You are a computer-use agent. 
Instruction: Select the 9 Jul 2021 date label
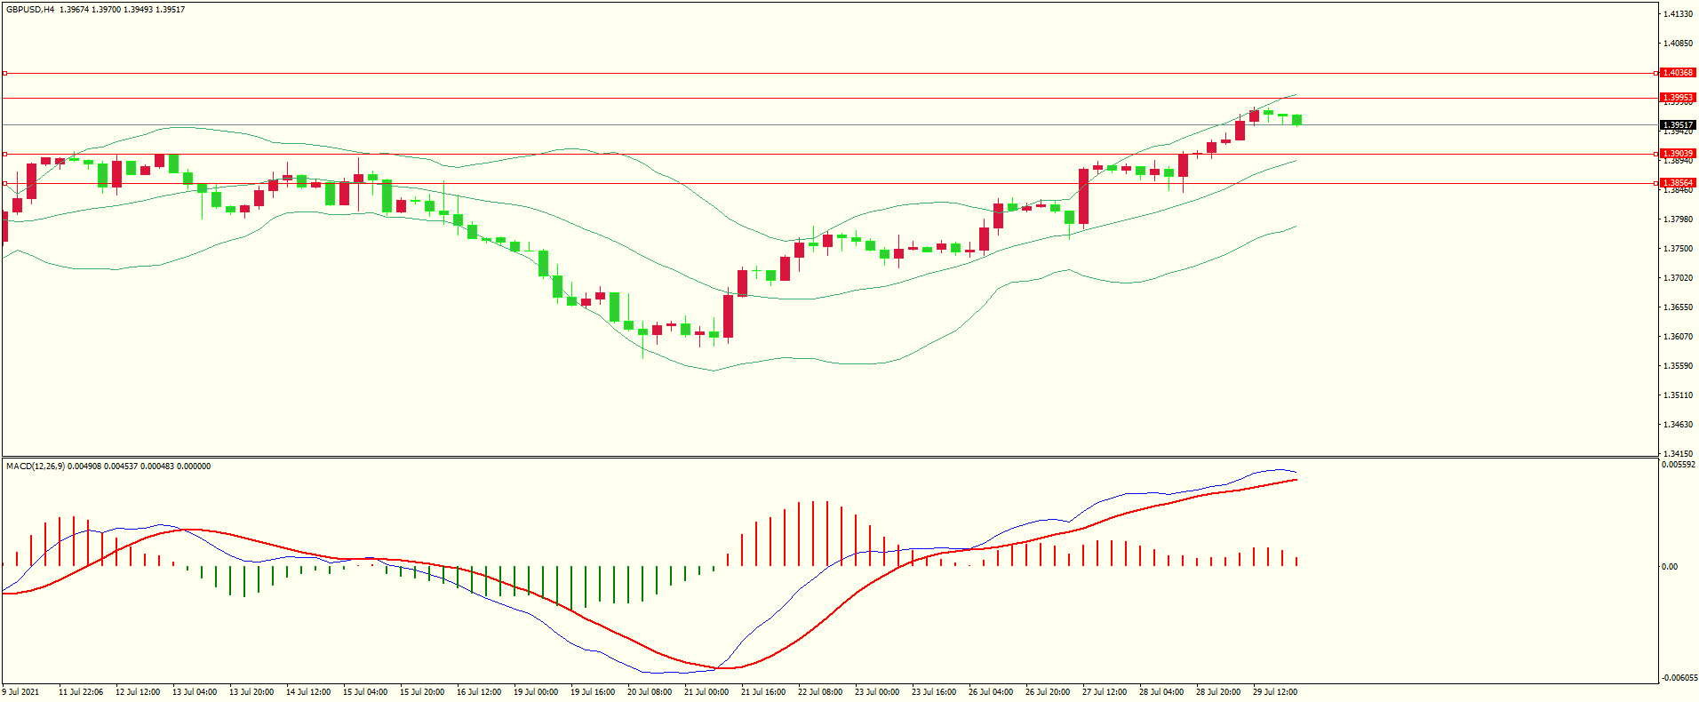click(21, 692)
